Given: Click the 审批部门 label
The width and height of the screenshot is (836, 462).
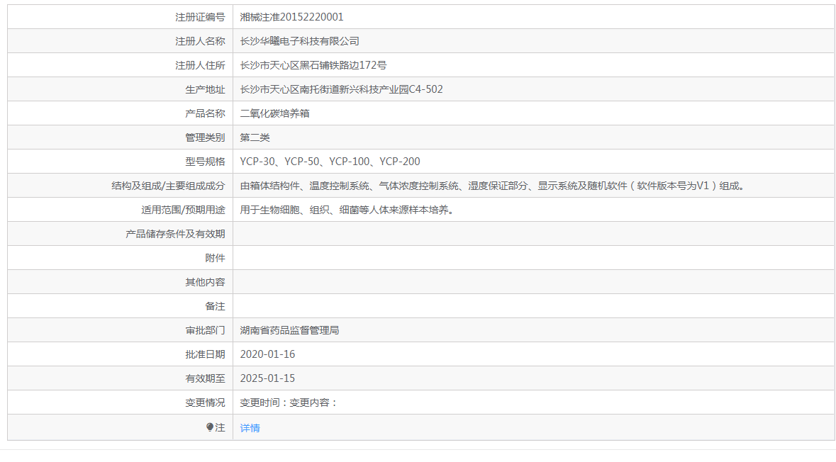Looking at the screenshot, I should [x=205, y=330].
